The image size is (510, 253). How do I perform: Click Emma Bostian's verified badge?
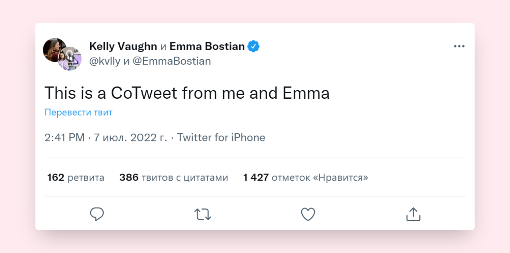point(253,46)
